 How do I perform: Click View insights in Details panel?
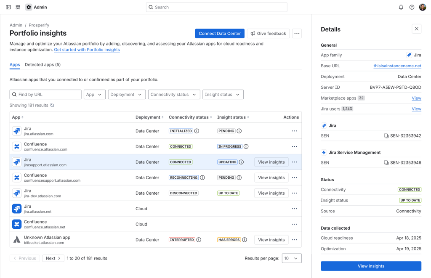371,266
